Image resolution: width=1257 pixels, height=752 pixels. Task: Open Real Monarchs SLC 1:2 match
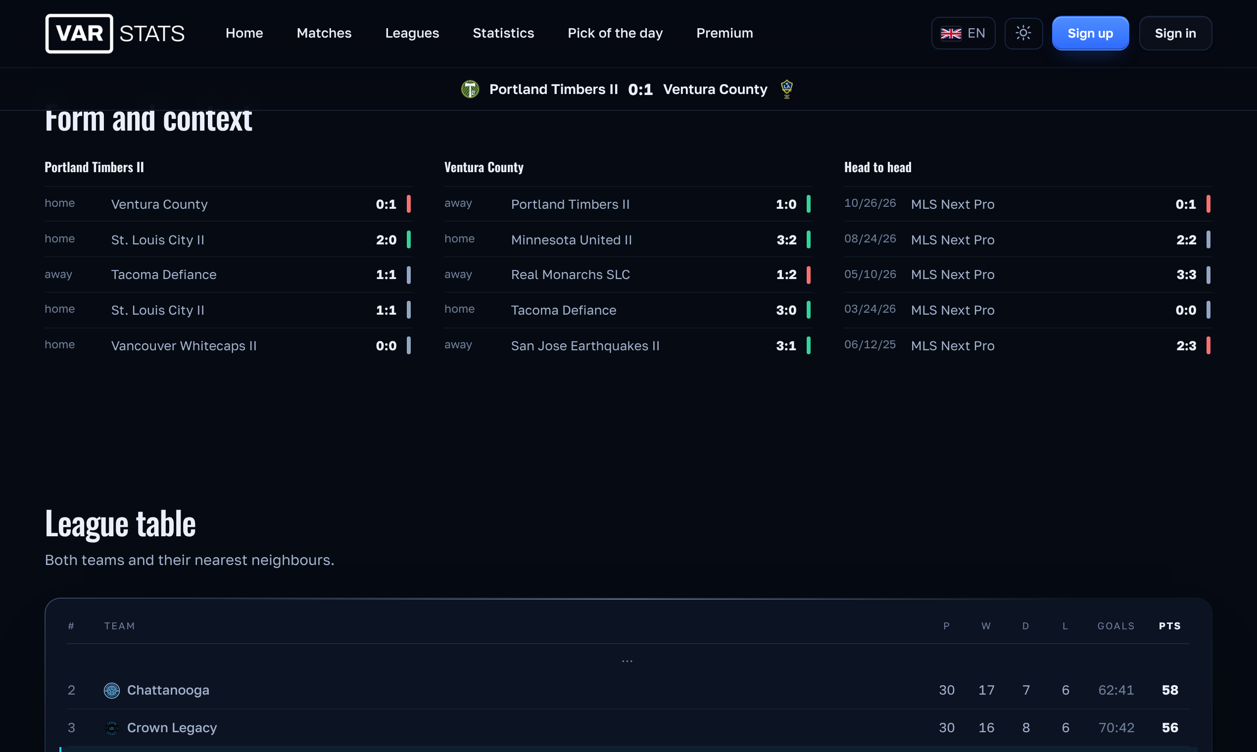pos(628,275)
